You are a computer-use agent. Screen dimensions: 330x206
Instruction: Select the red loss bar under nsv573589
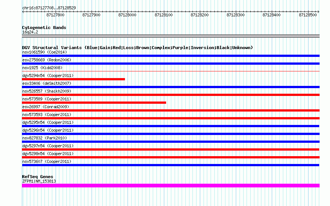coord(94,103)
